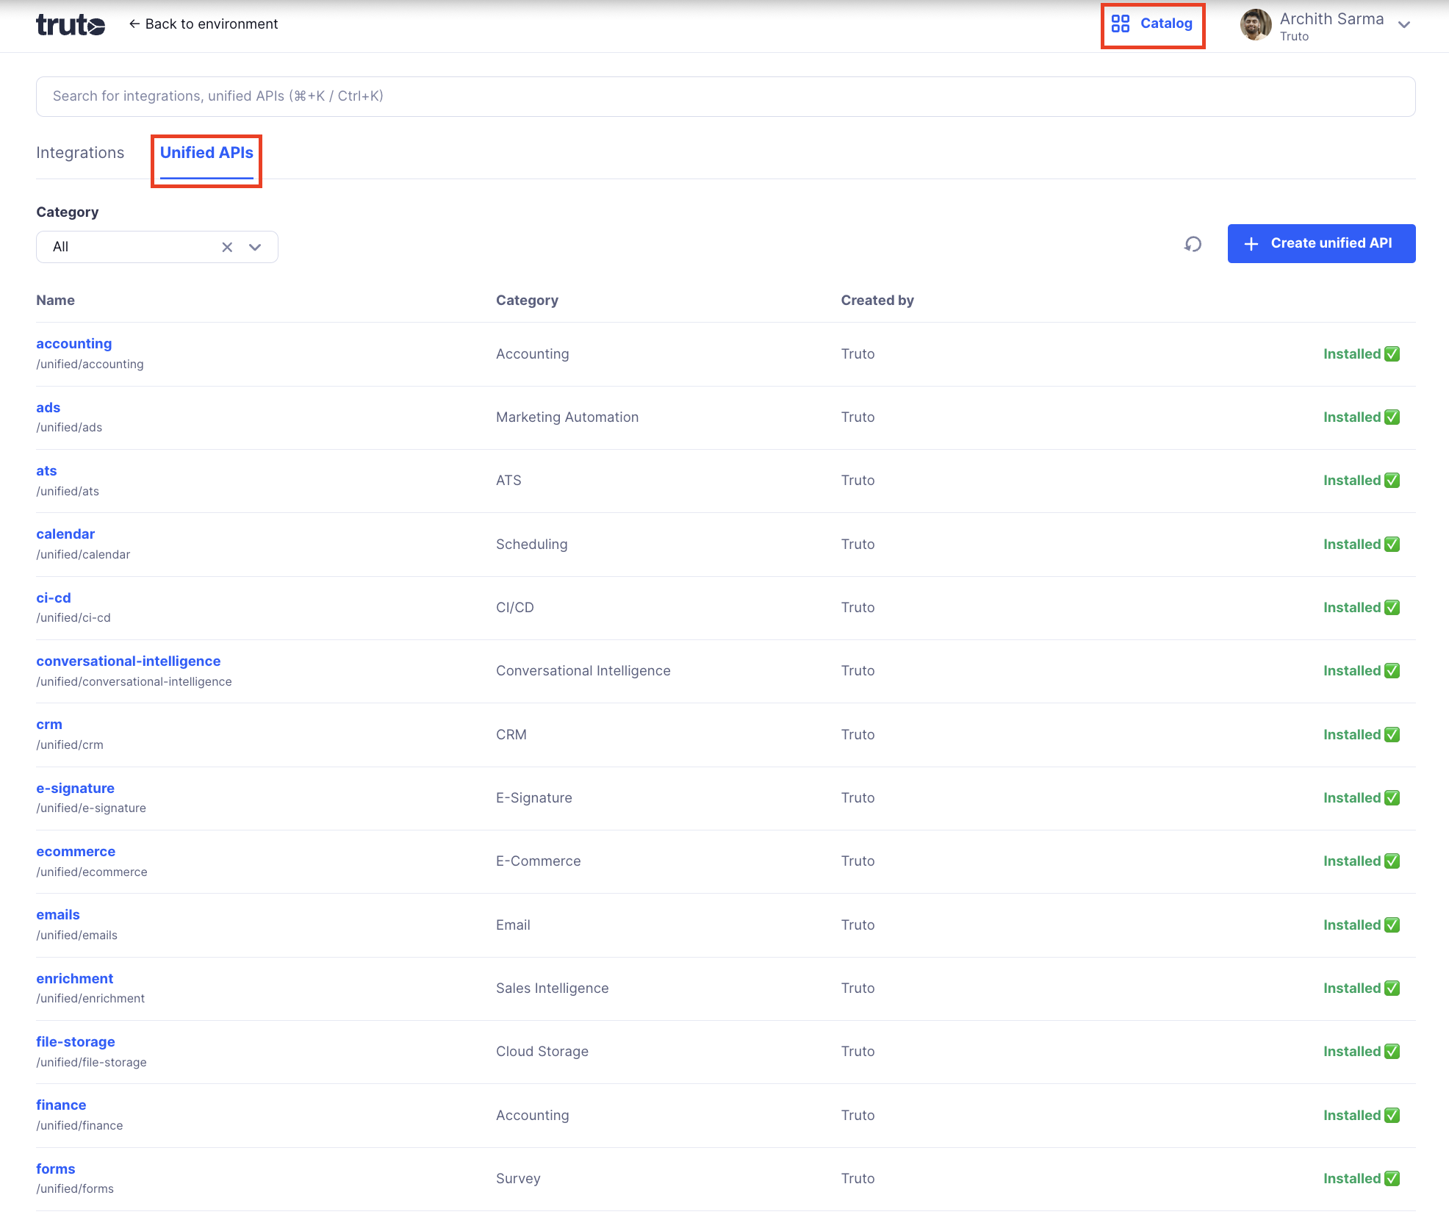Screen dimensions: 1449x1220
Task: Click the Installed checkmark for ci-cd
Action: click(x=1392, y=608)
